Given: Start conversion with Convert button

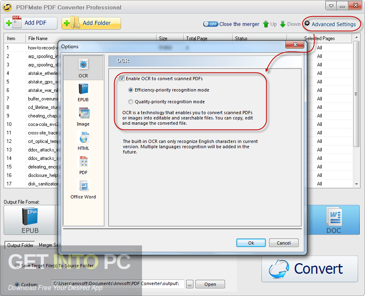Looking at the screenshot, I should pyautogui.click(x=310, y=269).
